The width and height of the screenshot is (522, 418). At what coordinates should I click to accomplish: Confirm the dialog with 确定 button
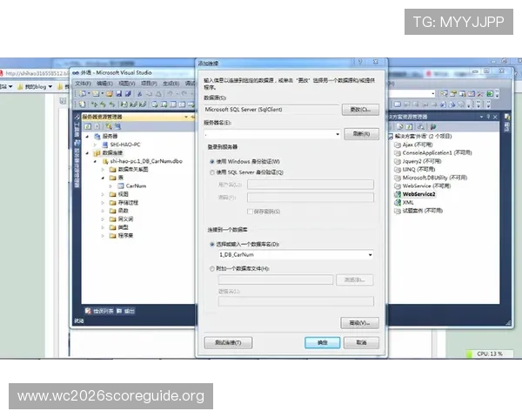pos(322,342)
